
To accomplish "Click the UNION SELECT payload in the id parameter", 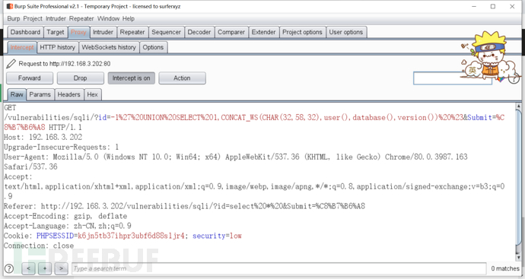I will 286,117.
